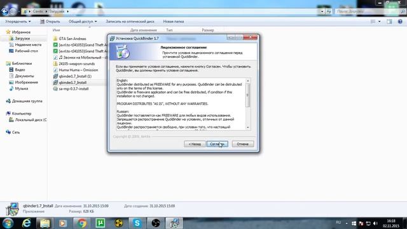Open Internet Explorer from the taskbar
This screenshot has width=407, height=229.
point(27,223)
